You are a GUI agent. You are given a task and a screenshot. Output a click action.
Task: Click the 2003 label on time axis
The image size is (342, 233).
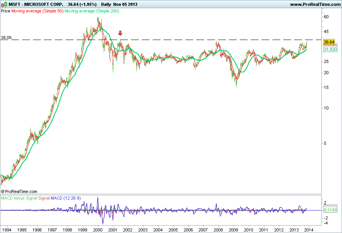pyautogui.click(x=143, y=230)
